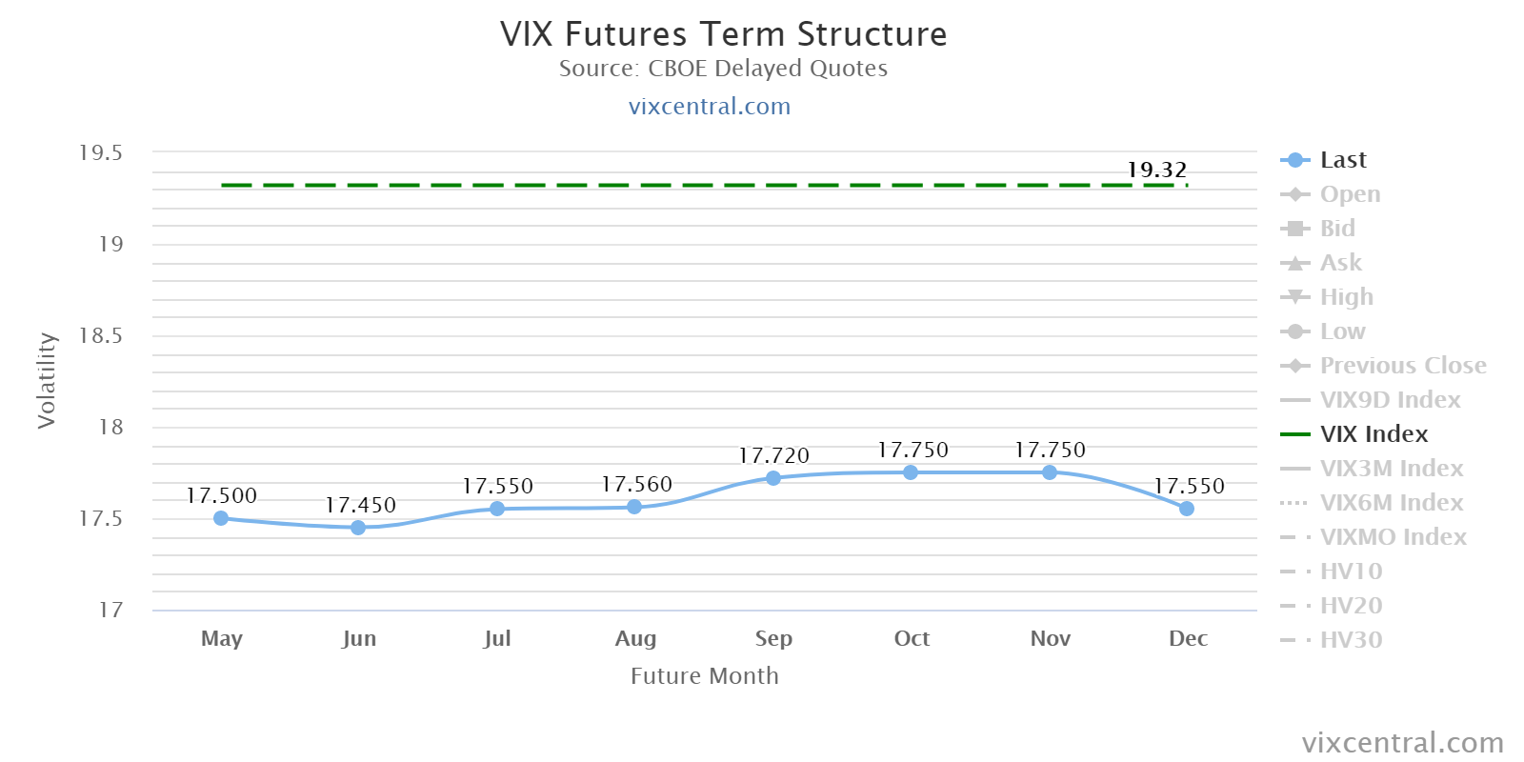This screenshot has height=762, width=1524.
Task: Click the vixcentral.com watermark at bottom right
Action: [x=1402, y=743]
